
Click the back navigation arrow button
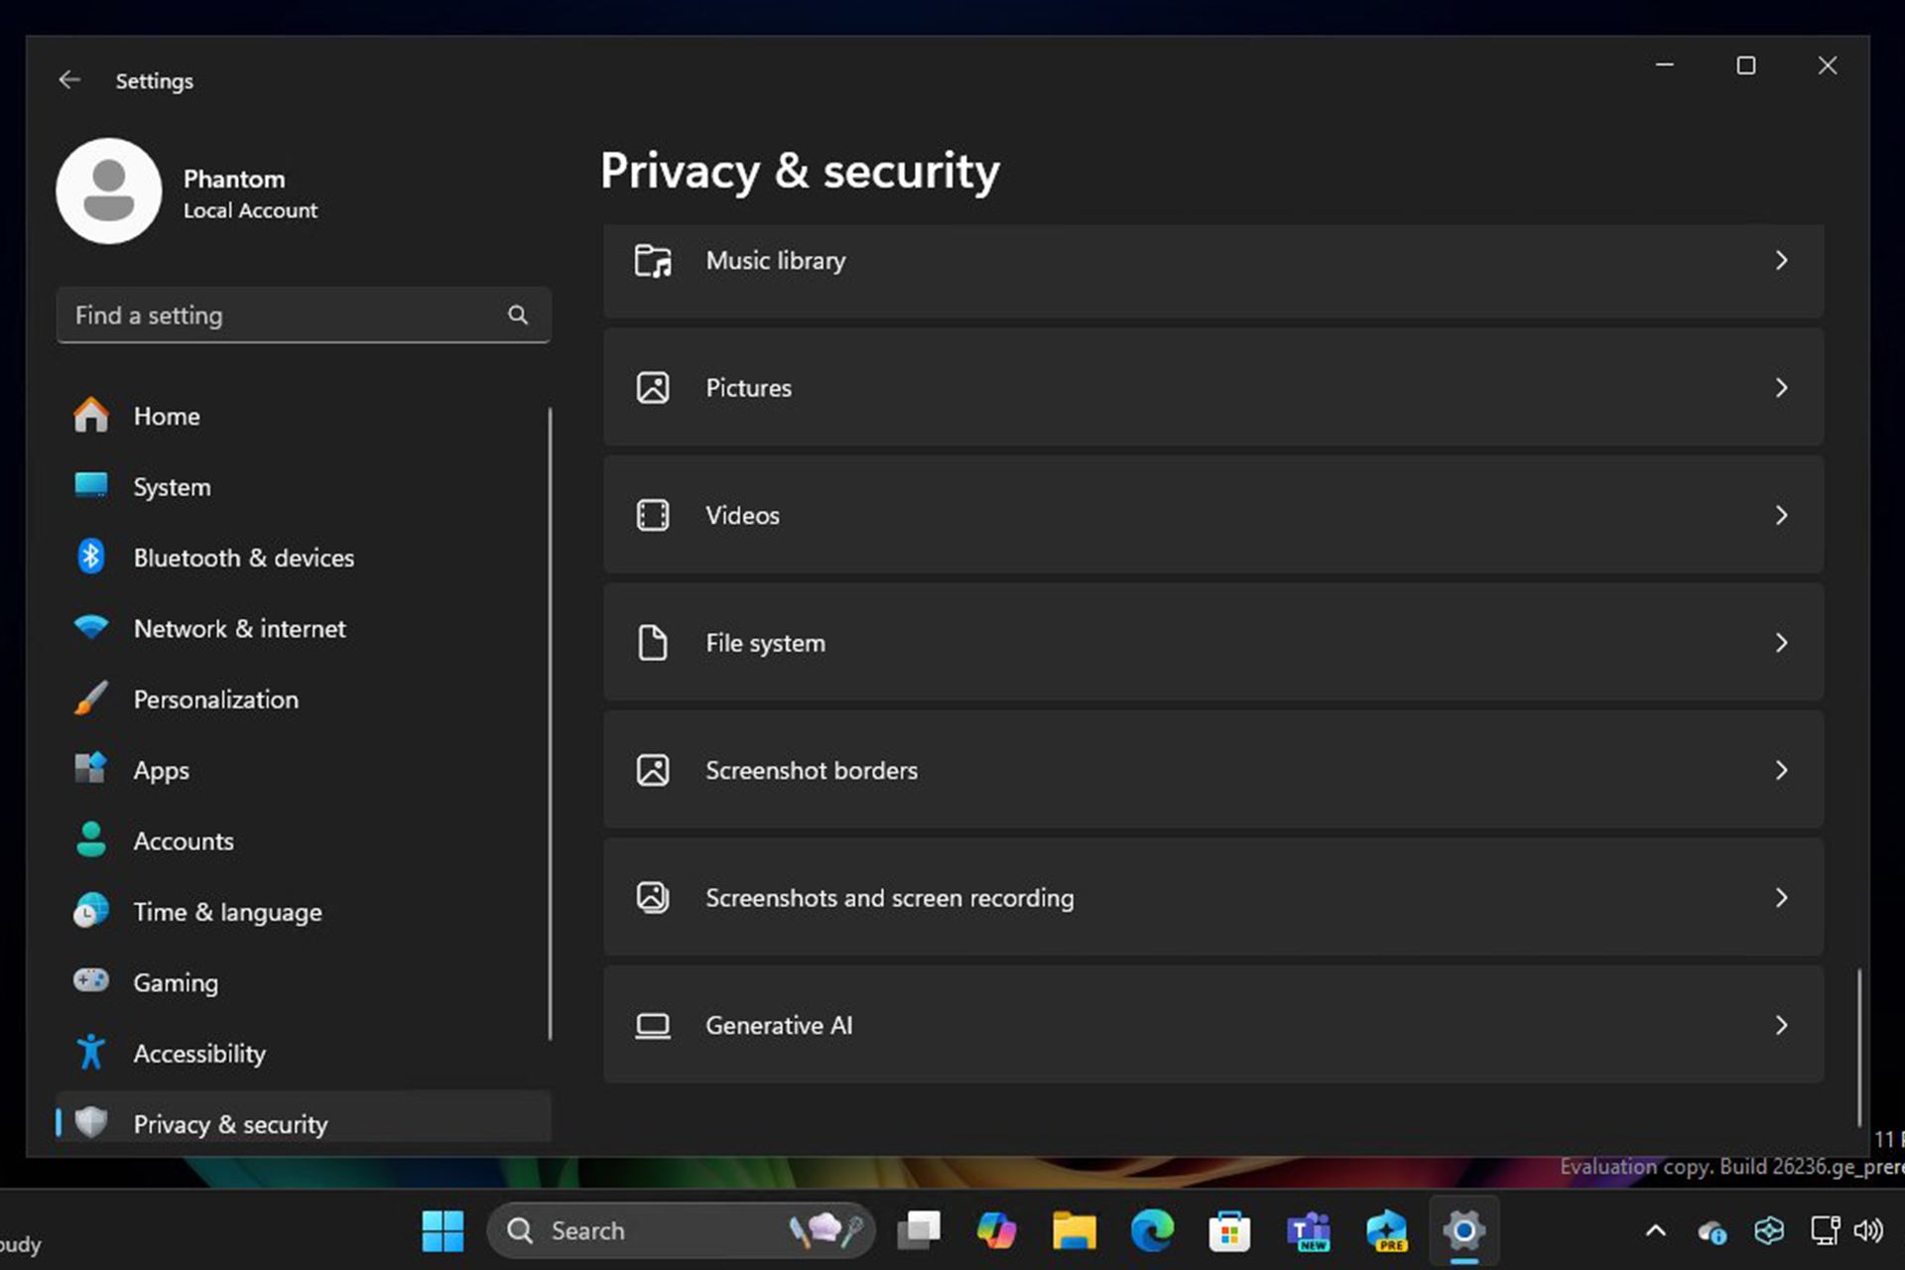pos(68,79)
